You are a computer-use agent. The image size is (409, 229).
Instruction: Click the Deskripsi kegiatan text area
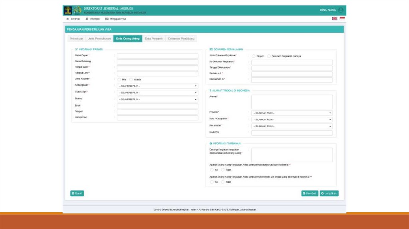click(292, 155)
